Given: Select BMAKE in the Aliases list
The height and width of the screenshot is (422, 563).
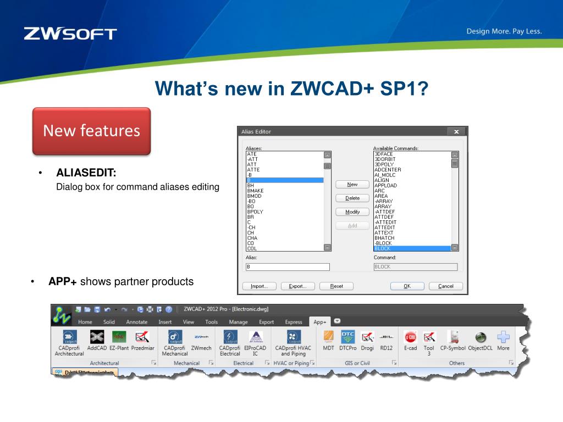Looking at the screenshot, I should coord(285,191).
